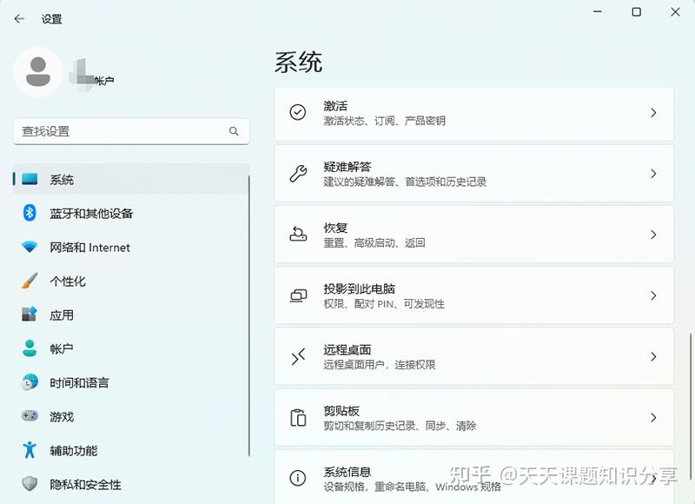Open the 剪贴板 title
The width and height of the screenshot is (695, 504).
341,411
